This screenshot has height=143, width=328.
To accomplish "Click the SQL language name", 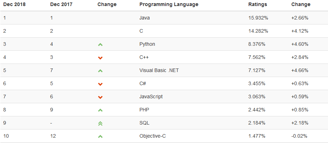I will coord(144,123).
